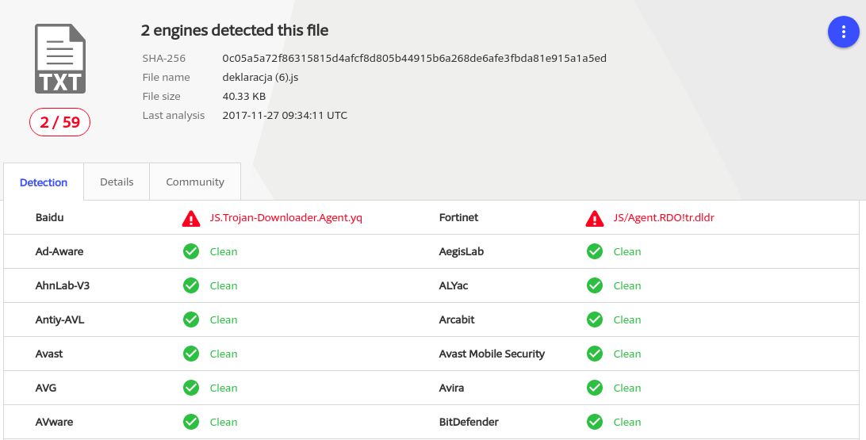This screenshot has height=440, width=866.
Task: Click the red warning icon beside Baidu detection
Action: pos(190,218)
